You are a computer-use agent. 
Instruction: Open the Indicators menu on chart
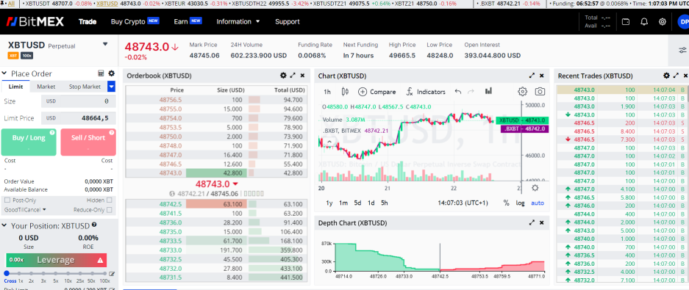point(426,92)
